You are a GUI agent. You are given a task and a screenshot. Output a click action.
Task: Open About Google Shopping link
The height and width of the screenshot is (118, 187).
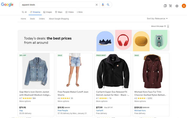click(x=59, y=19)
